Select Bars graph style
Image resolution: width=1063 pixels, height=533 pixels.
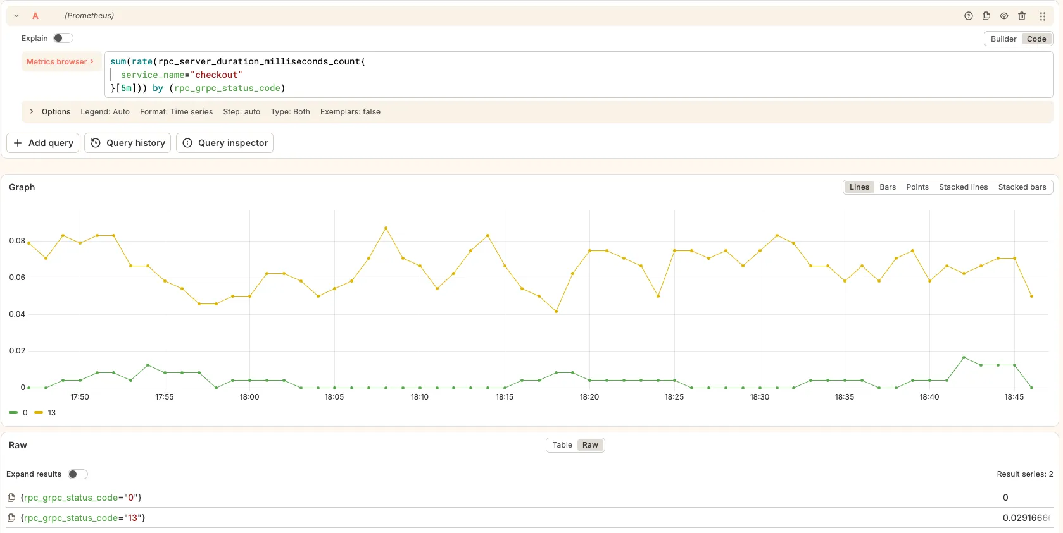pos(888,187)
